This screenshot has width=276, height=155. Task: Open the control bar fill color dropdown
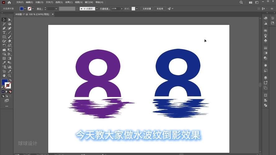tap(25, 9)
